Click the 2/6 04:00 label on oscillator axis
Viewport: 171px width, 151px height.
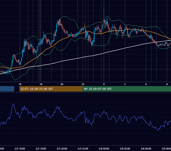146,148
